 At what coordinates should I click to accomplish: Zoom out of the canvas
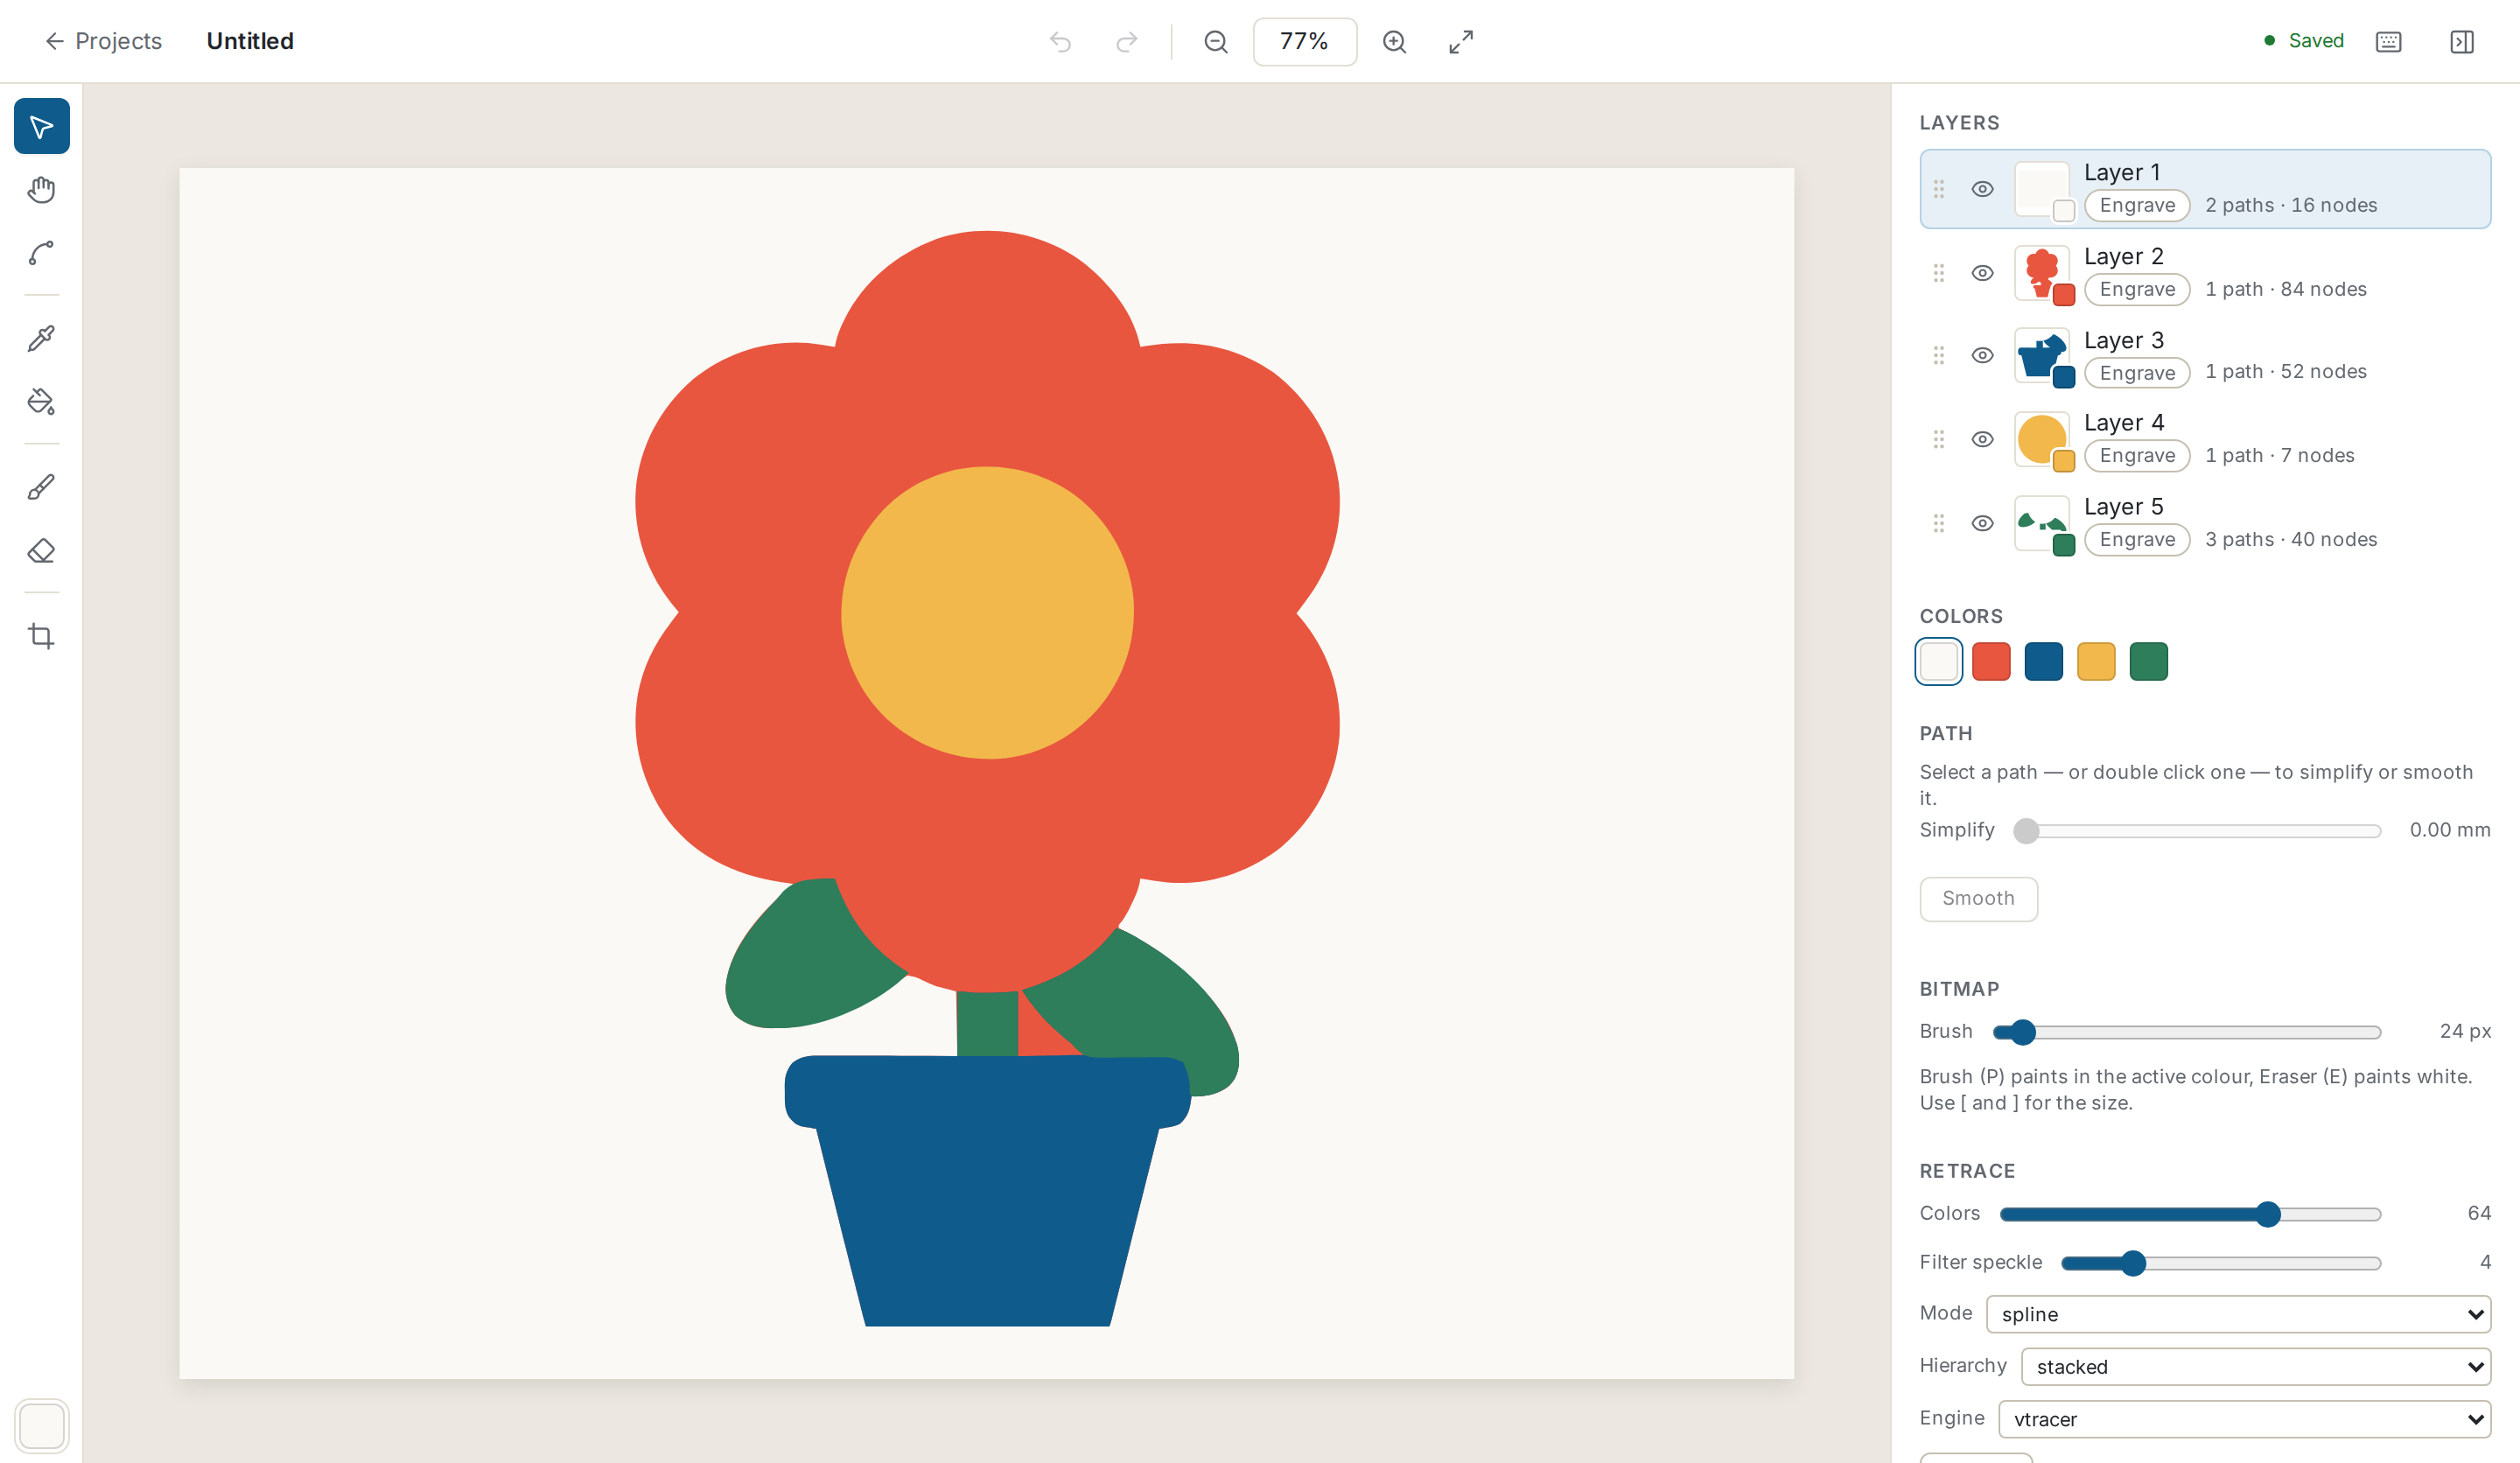tap(1216, 41)
